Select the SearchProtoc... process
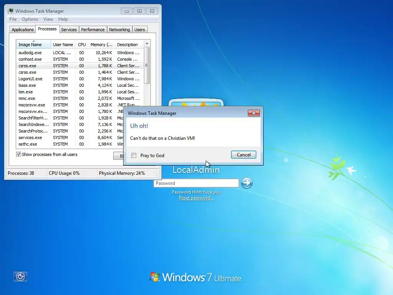The width and height of the screenshot is (393, 295). [70, 131]
